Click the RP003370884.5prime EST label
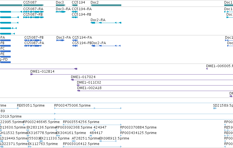The height and width of the screenshot is (148, 233). tap(138, 127)
